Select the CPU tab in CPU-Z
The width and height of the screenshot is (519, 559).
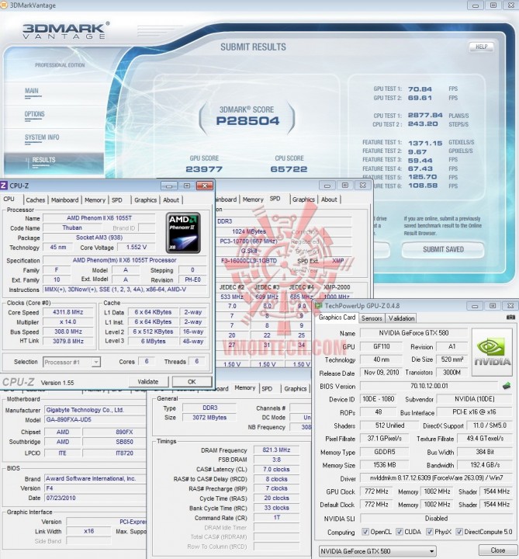coord(9,199)
